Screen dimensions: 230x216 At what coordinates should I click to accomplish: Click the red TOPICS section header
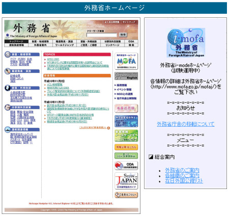[x=77, y=55]
